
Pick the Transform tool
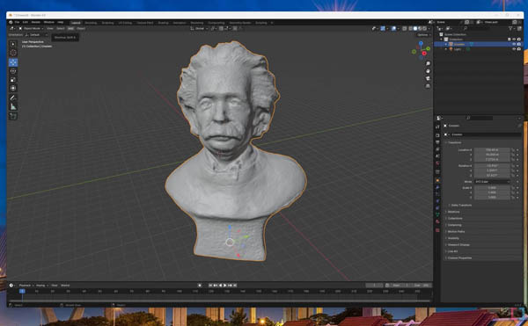pyautogui.click(x=13, y=88)
